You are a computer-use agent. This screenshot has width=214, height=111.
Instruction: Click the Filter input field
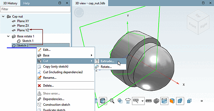35,9
